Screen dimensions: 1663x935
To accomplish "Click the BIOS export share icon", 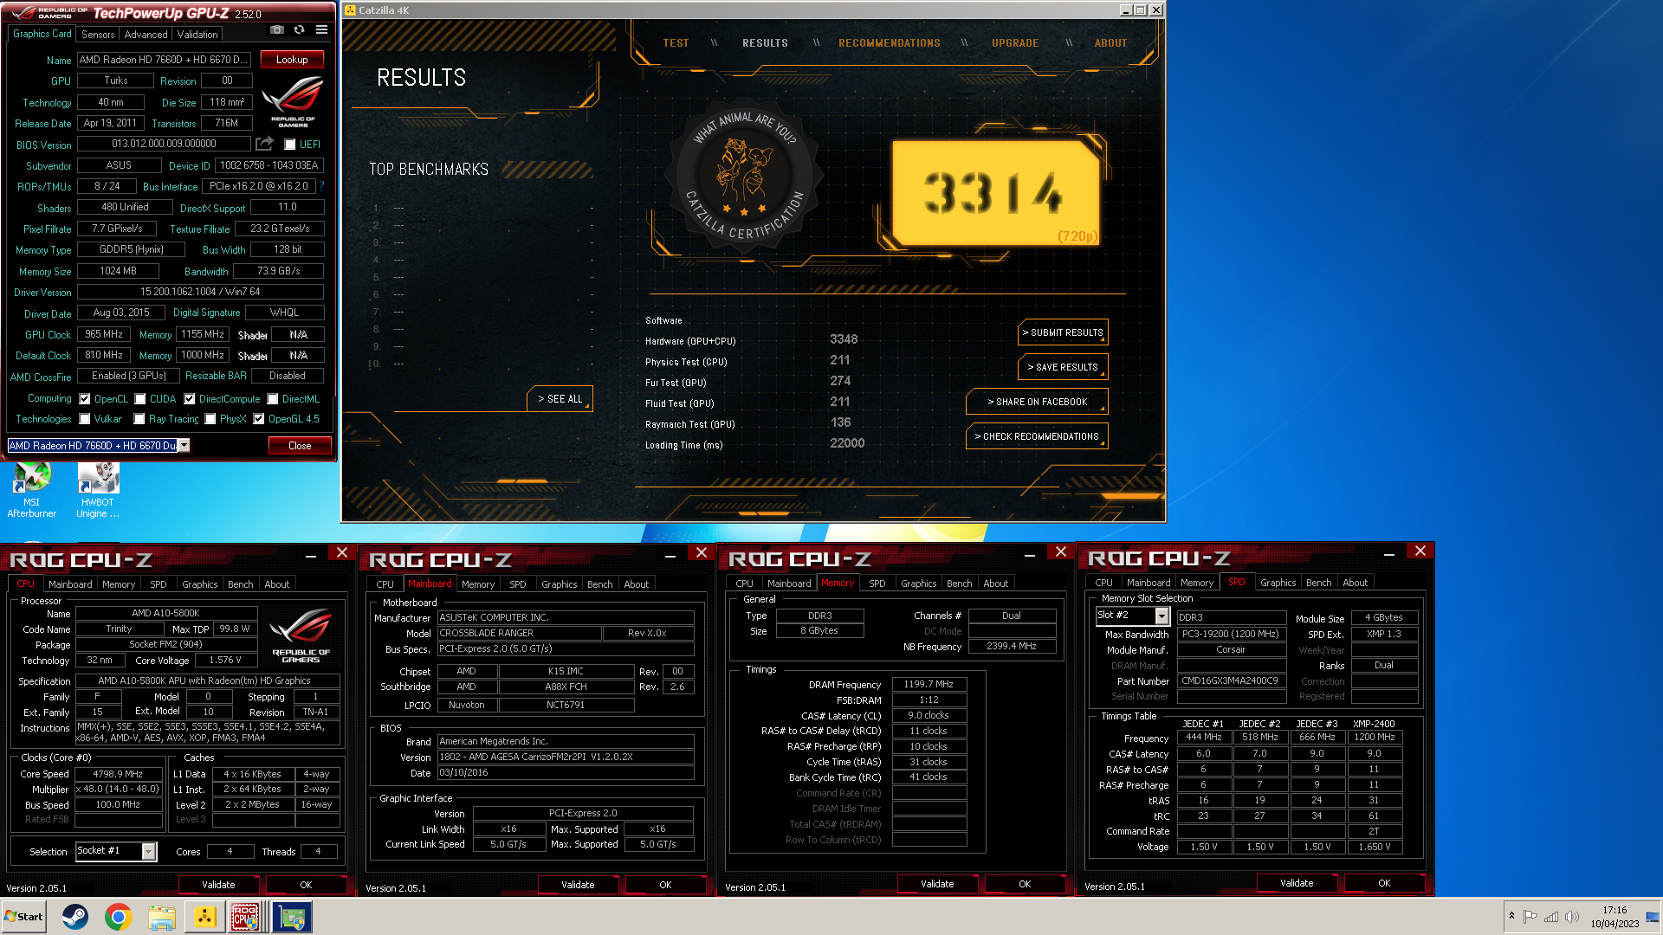I will [x=265, y=144].
